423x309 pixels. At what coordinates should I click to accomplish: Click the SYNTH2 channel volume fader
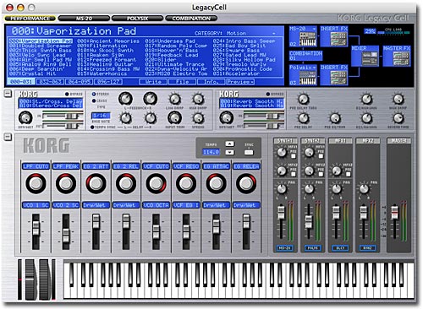[x=309, y=222]
